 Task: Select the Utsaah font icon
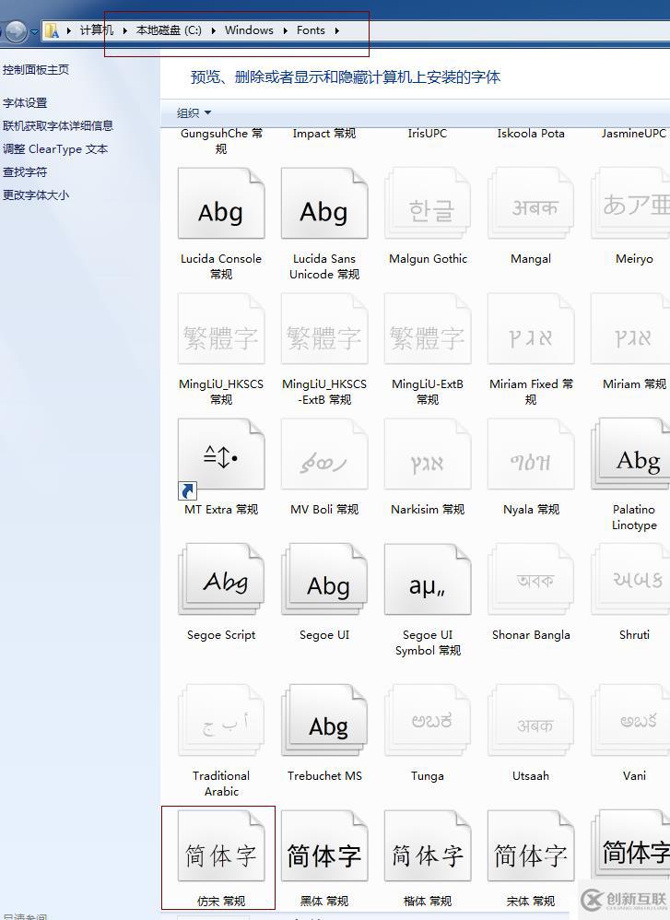click(x=531, y=721)
